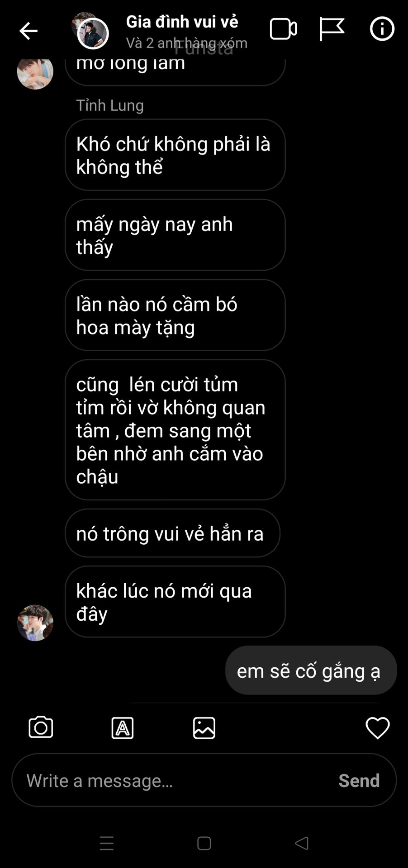Tap the Android home square button
408x868 pixels.
[x=204, y=843]
